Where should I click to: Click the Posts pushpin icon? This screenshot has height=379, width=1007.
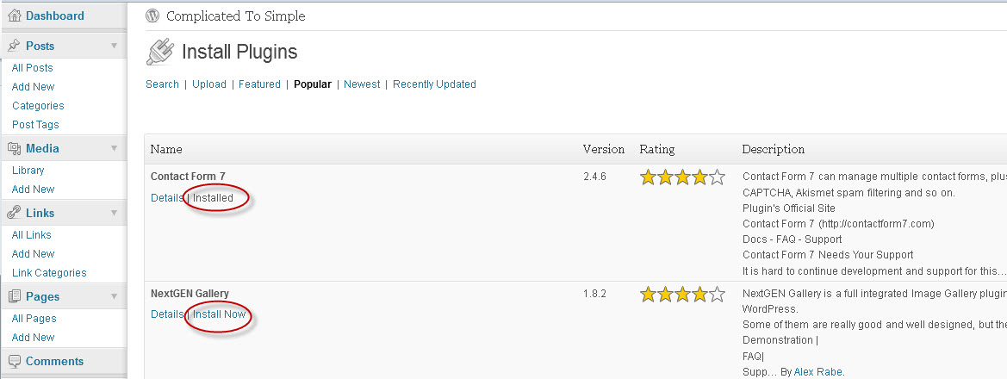pos(14,46)
